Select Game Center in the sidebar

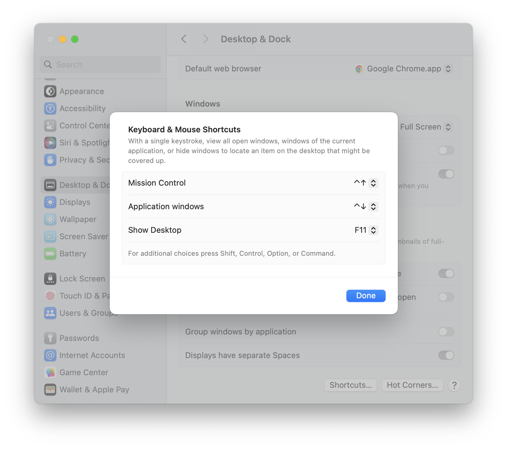coord(84,372)
